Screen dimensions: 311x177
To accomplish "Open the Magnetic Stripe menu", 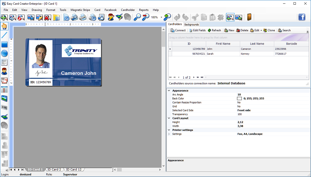I will pos(80,10).
